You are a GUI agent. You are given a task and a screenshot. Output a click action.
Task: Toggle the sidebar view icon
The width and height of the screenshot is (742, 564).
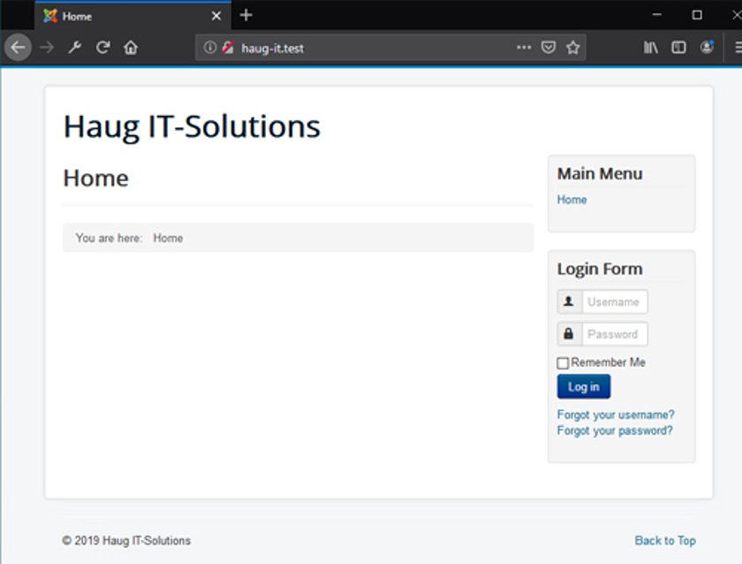[678, 48]
